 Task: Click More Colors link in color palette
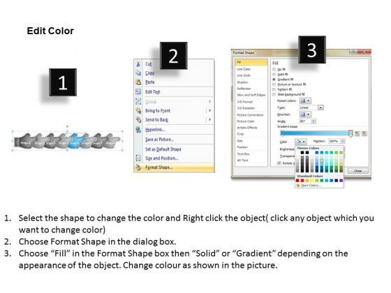pyautogui.click(x=311, y=186)
